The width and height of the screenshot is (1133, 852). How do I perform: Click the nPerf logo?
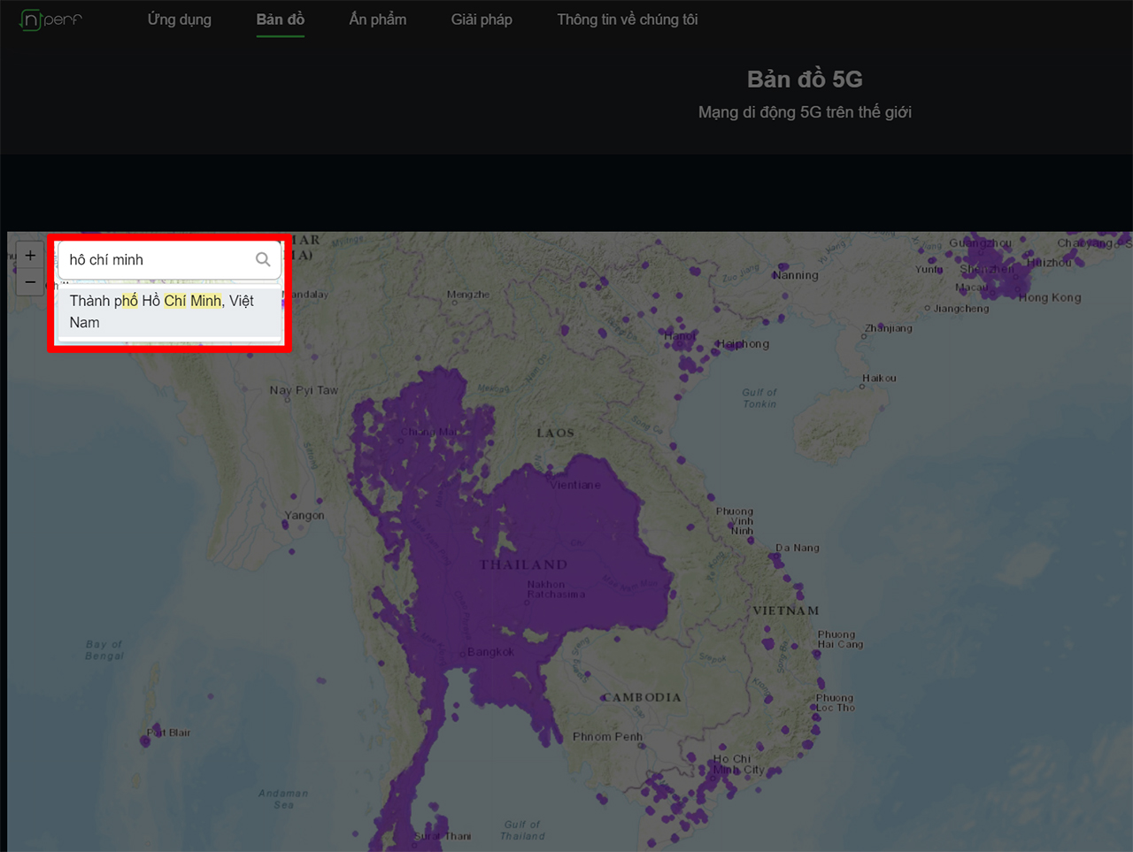pos(50,19)
